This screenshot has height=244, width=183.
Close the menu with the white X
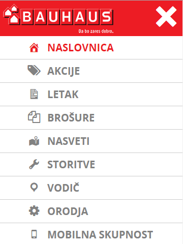tap(166, 17)
